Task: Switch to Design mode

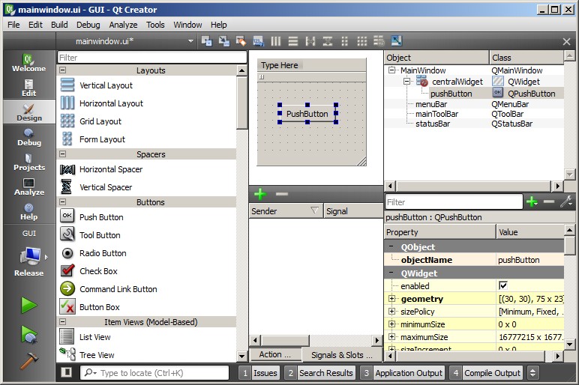Action: [x=28, y=112]
